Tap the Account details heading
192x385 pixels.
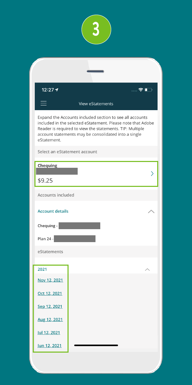[53, 211]
